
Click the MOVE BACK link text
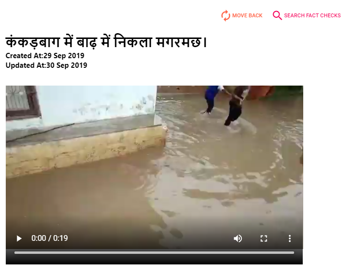pyautogui.click(x=247, y=15)
